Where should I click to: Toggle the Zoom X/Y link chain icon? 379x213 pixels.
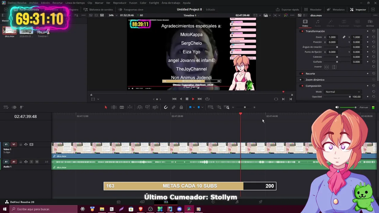coord(344,37)
